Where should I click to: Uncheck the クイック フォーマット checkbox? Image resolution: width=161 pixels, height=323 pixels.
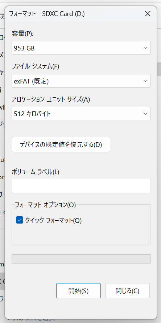click(x=20, y=220)
